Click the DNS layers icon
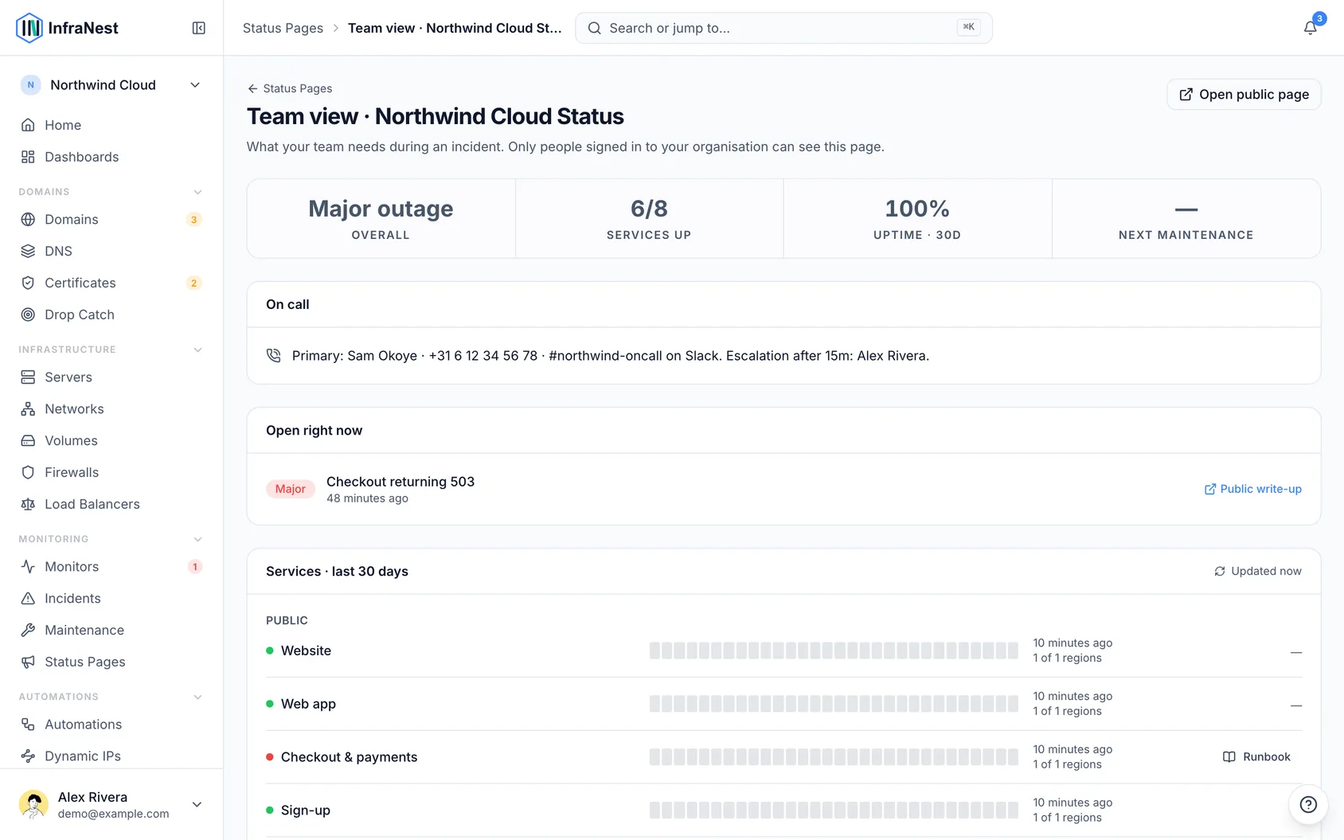 [28, 251]
